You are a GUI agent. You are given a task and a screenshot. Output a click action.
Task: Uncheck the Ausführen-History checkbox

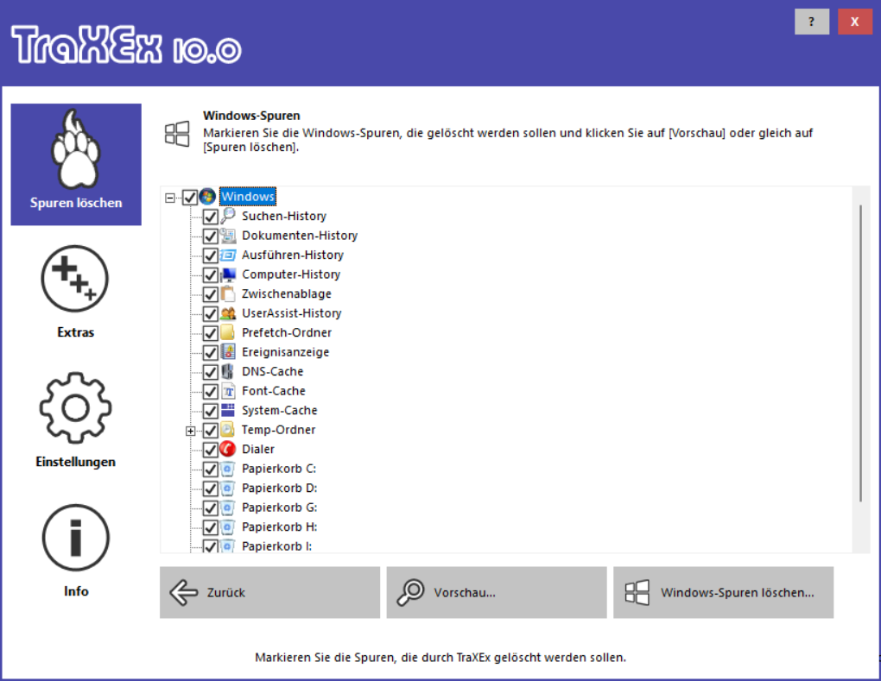(x=210, y=255)
